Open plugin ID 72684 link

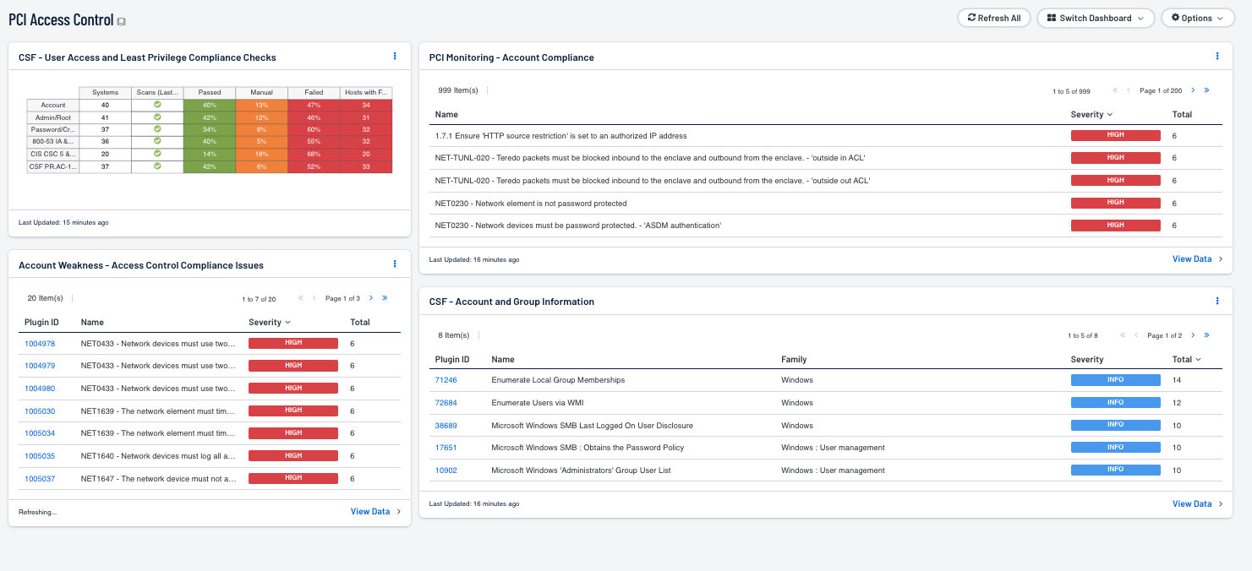coord(446,403)
